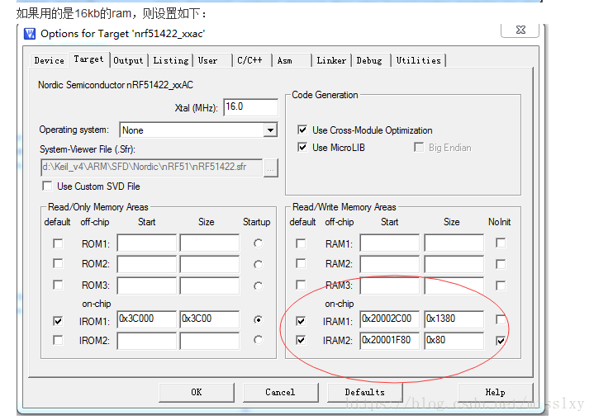Enable NoInit for RAM2
Screen dimensions: 594x420
coord(501,264)
